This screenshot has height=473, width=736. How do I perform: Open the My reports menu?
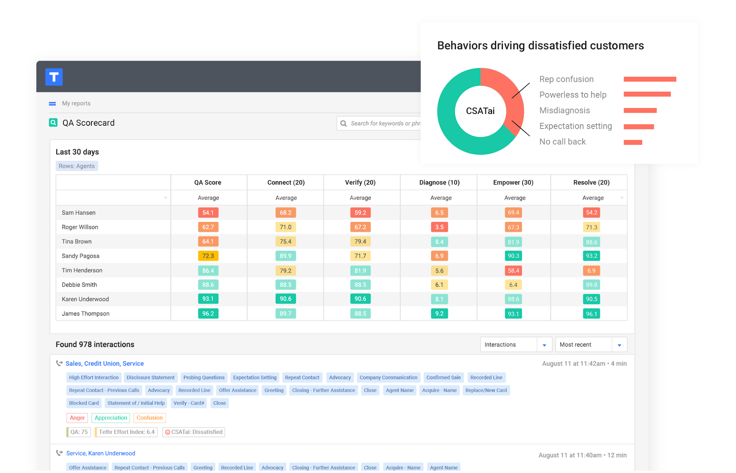click(x=76, y=103)
